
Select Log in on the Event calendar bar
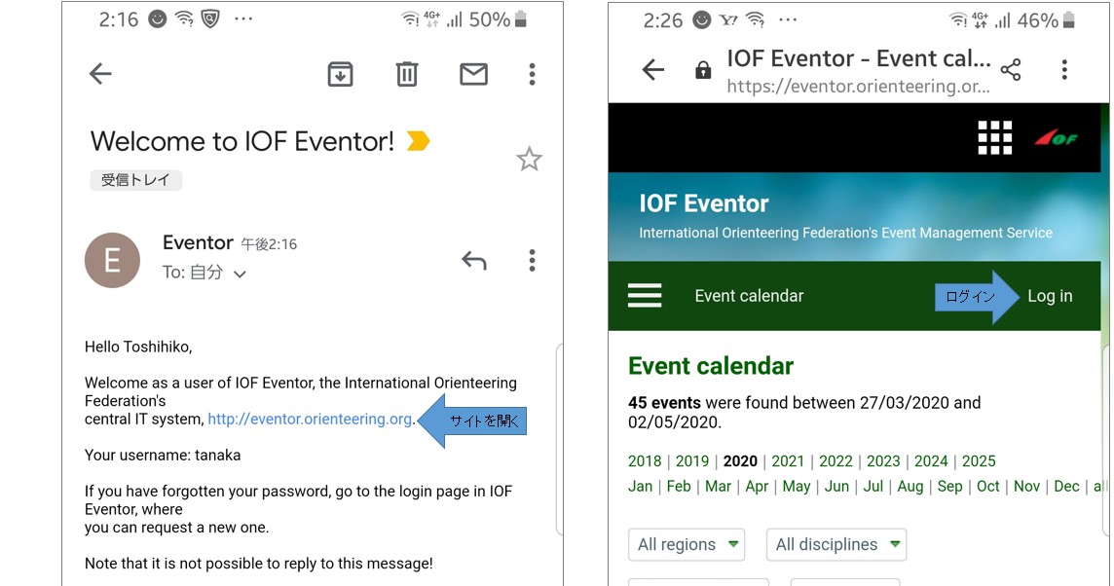point(1050,295)
